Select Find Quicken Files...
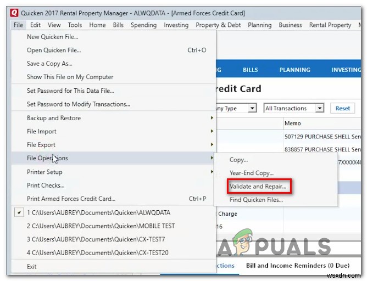Viewport: 367px width, 281px height. [276, 200]
